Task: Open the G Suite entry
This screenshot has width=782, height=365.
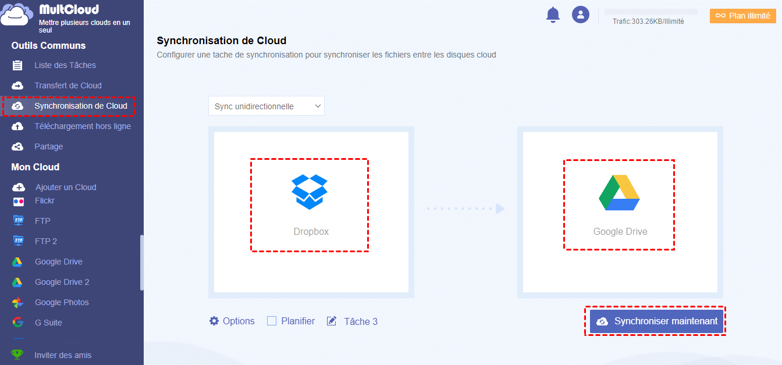Action: coord(48,323)
